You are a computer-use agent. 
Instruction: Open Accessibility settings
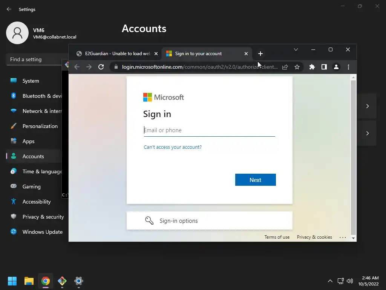pyautogui.click(x=34, y=202)
